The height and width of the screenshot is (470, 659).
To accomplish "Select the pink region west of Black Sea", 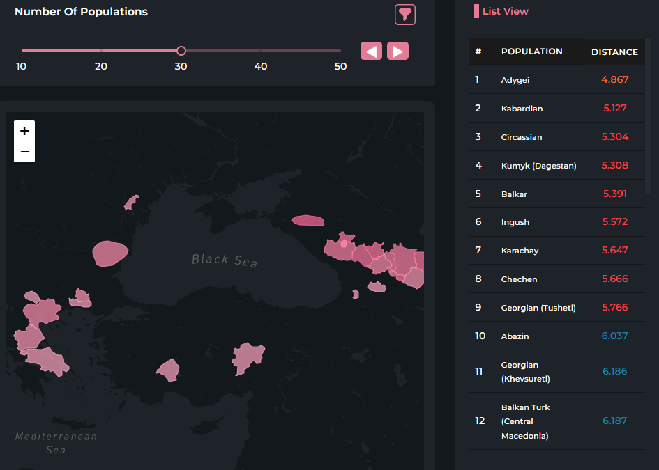I will (110, 253).
